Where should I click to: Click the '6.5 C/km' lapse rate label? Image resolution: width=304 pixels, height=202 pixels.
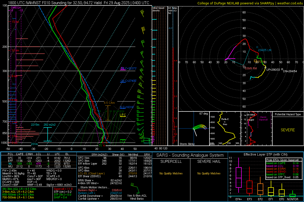109,103
